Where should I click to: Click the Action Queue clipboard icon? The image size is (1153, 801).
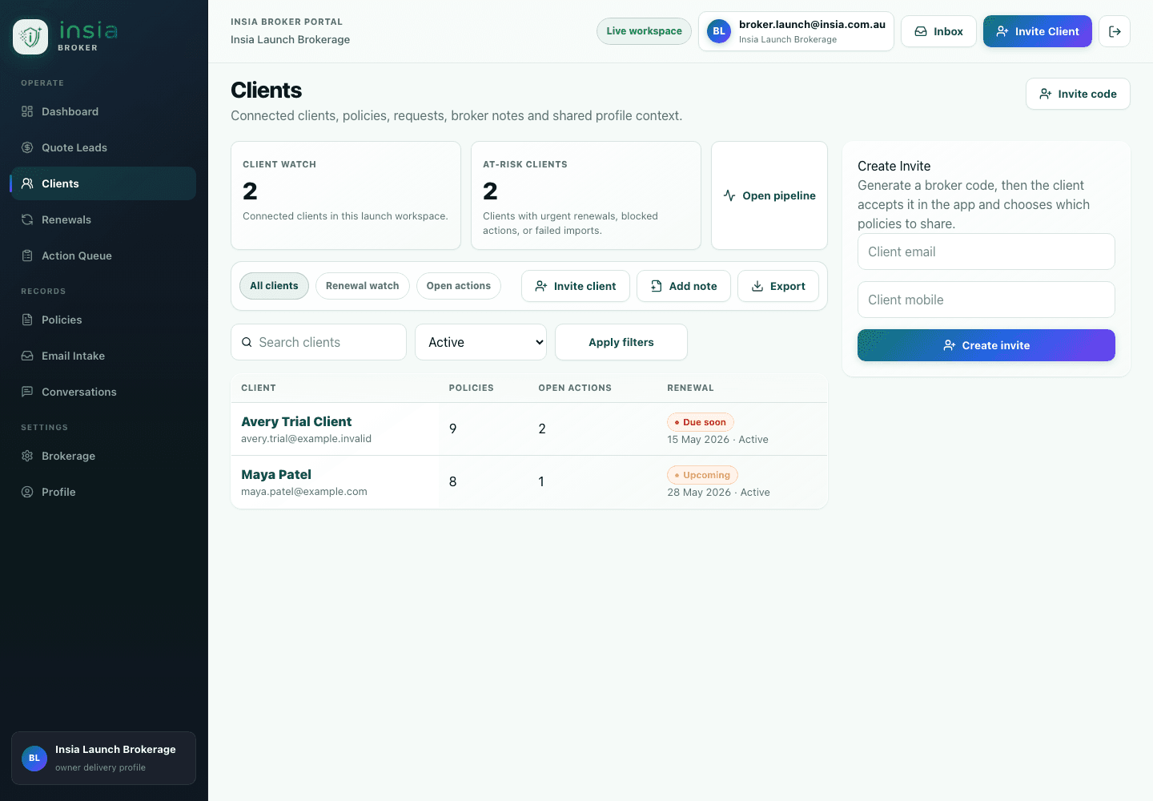point(27,256)
